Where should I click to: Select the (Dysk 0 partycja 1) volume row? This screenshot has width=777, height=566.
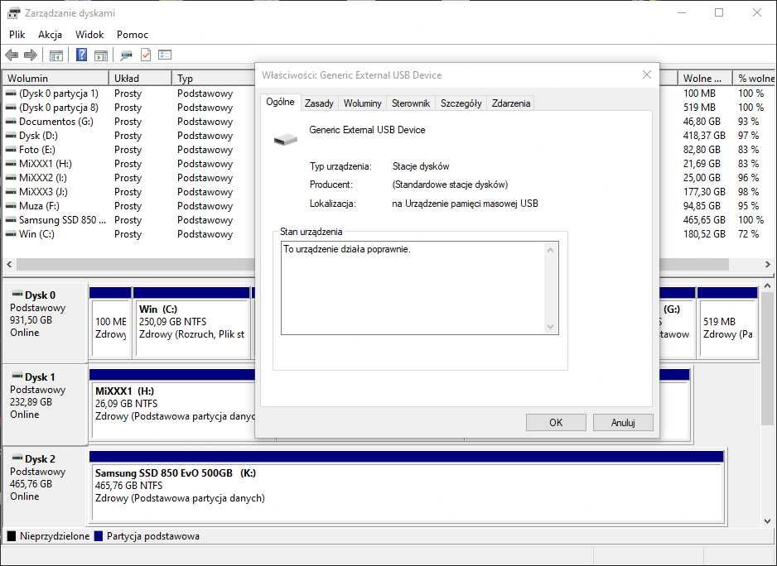[x=59, y=94]
